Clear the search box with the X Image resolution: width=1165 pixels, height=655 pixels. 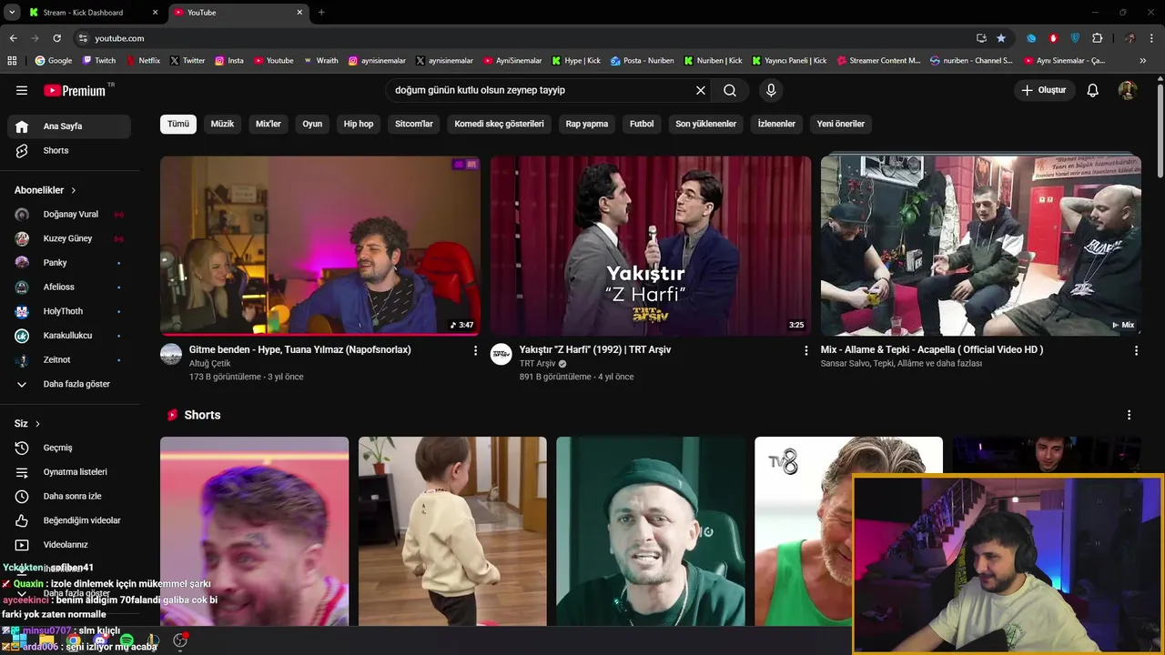[x=701, y=90]
